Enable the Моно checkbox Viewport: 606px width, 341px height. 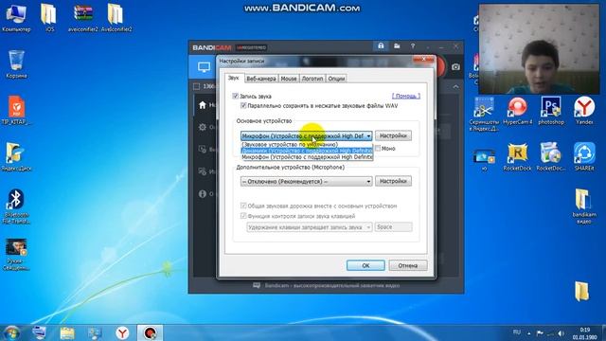(378, 149)
